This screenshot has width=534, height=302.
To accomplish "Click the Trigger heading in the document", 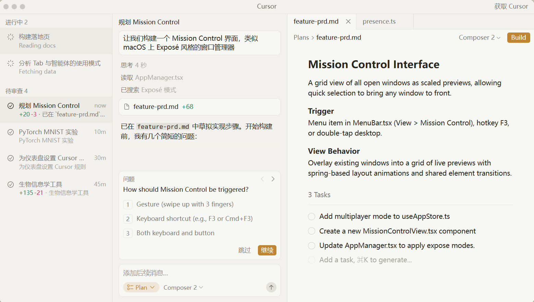I will tap(321, 111).
